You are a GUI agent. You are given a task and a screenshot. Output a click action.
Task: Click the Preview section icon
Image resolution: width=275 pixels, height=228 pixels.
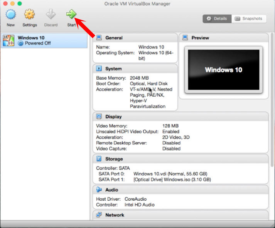pyautogui.click(x=185, y=37)
